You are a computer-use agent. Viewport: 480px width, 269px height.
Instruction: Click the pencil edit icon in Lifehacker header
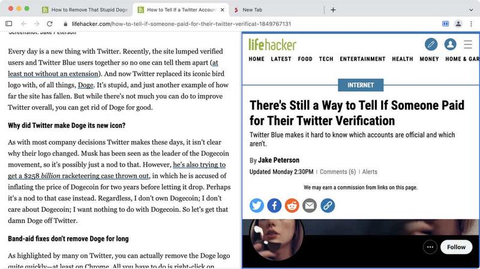click(431, 44)
